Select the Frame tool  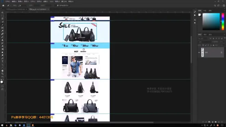[x=2, y=28]
